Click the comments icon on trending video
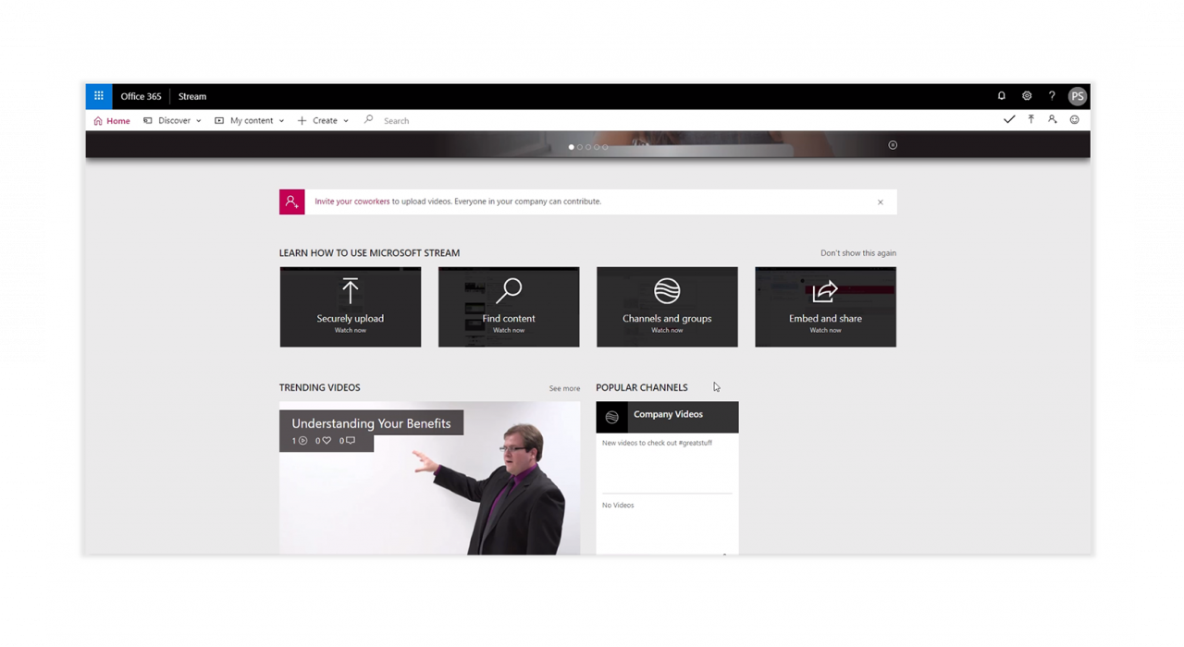The width and height of the screenshot is (1184, 647). (x=350, y=441)
